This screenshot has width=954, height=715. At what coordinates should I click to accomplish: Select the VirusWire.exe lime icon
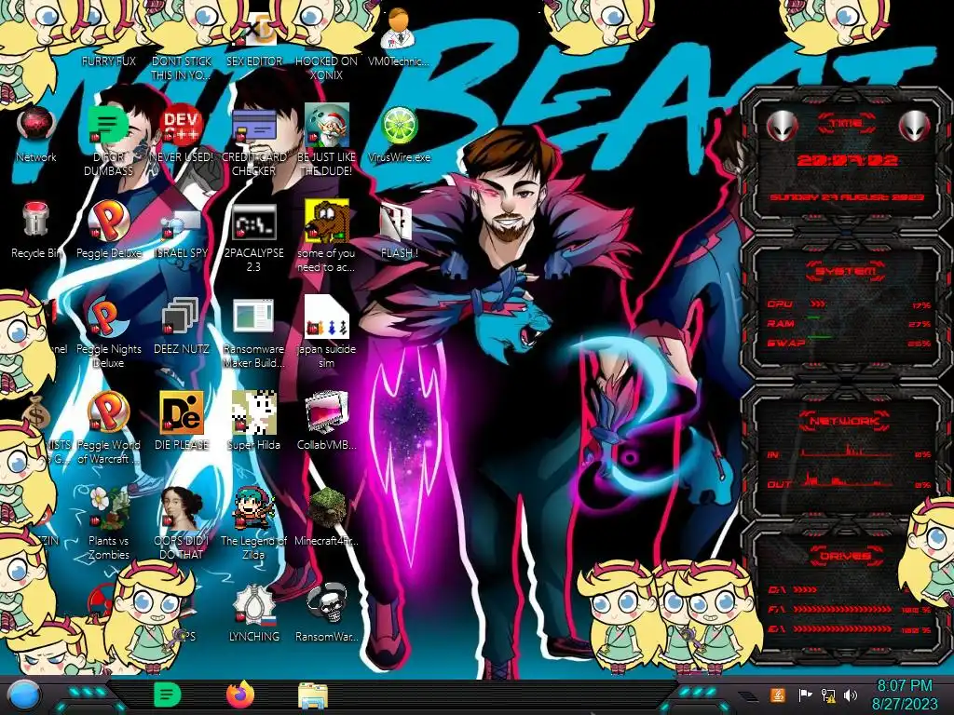(x=399, y=134)
